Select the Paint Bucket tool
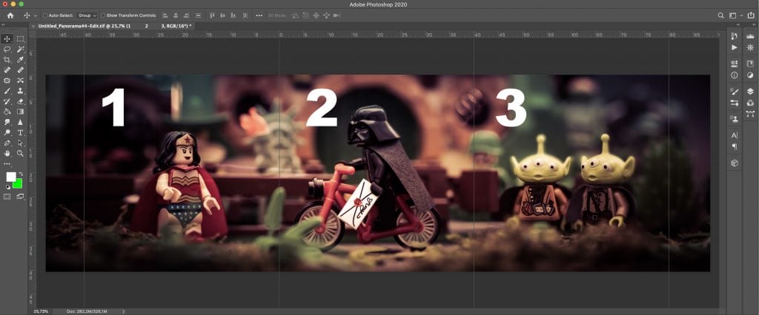This screenshot has width=759, height=315. 7,112
